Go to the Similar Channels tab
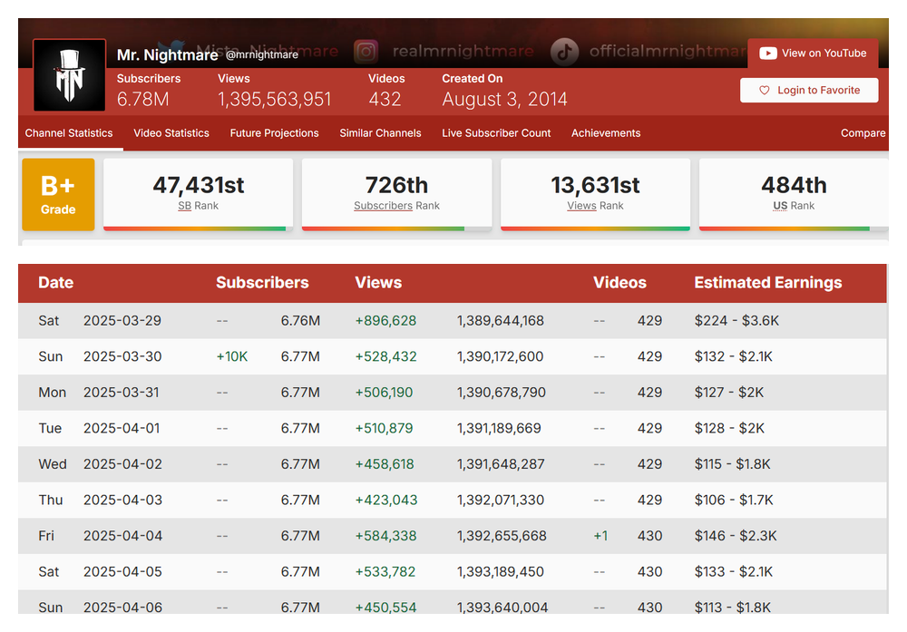907x632 pixels. (x=380, y=133)
